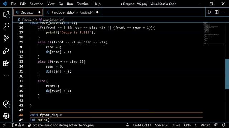
Task: Click rear_insert symbol icon in breadcrumb
Action: coord(40,20)
